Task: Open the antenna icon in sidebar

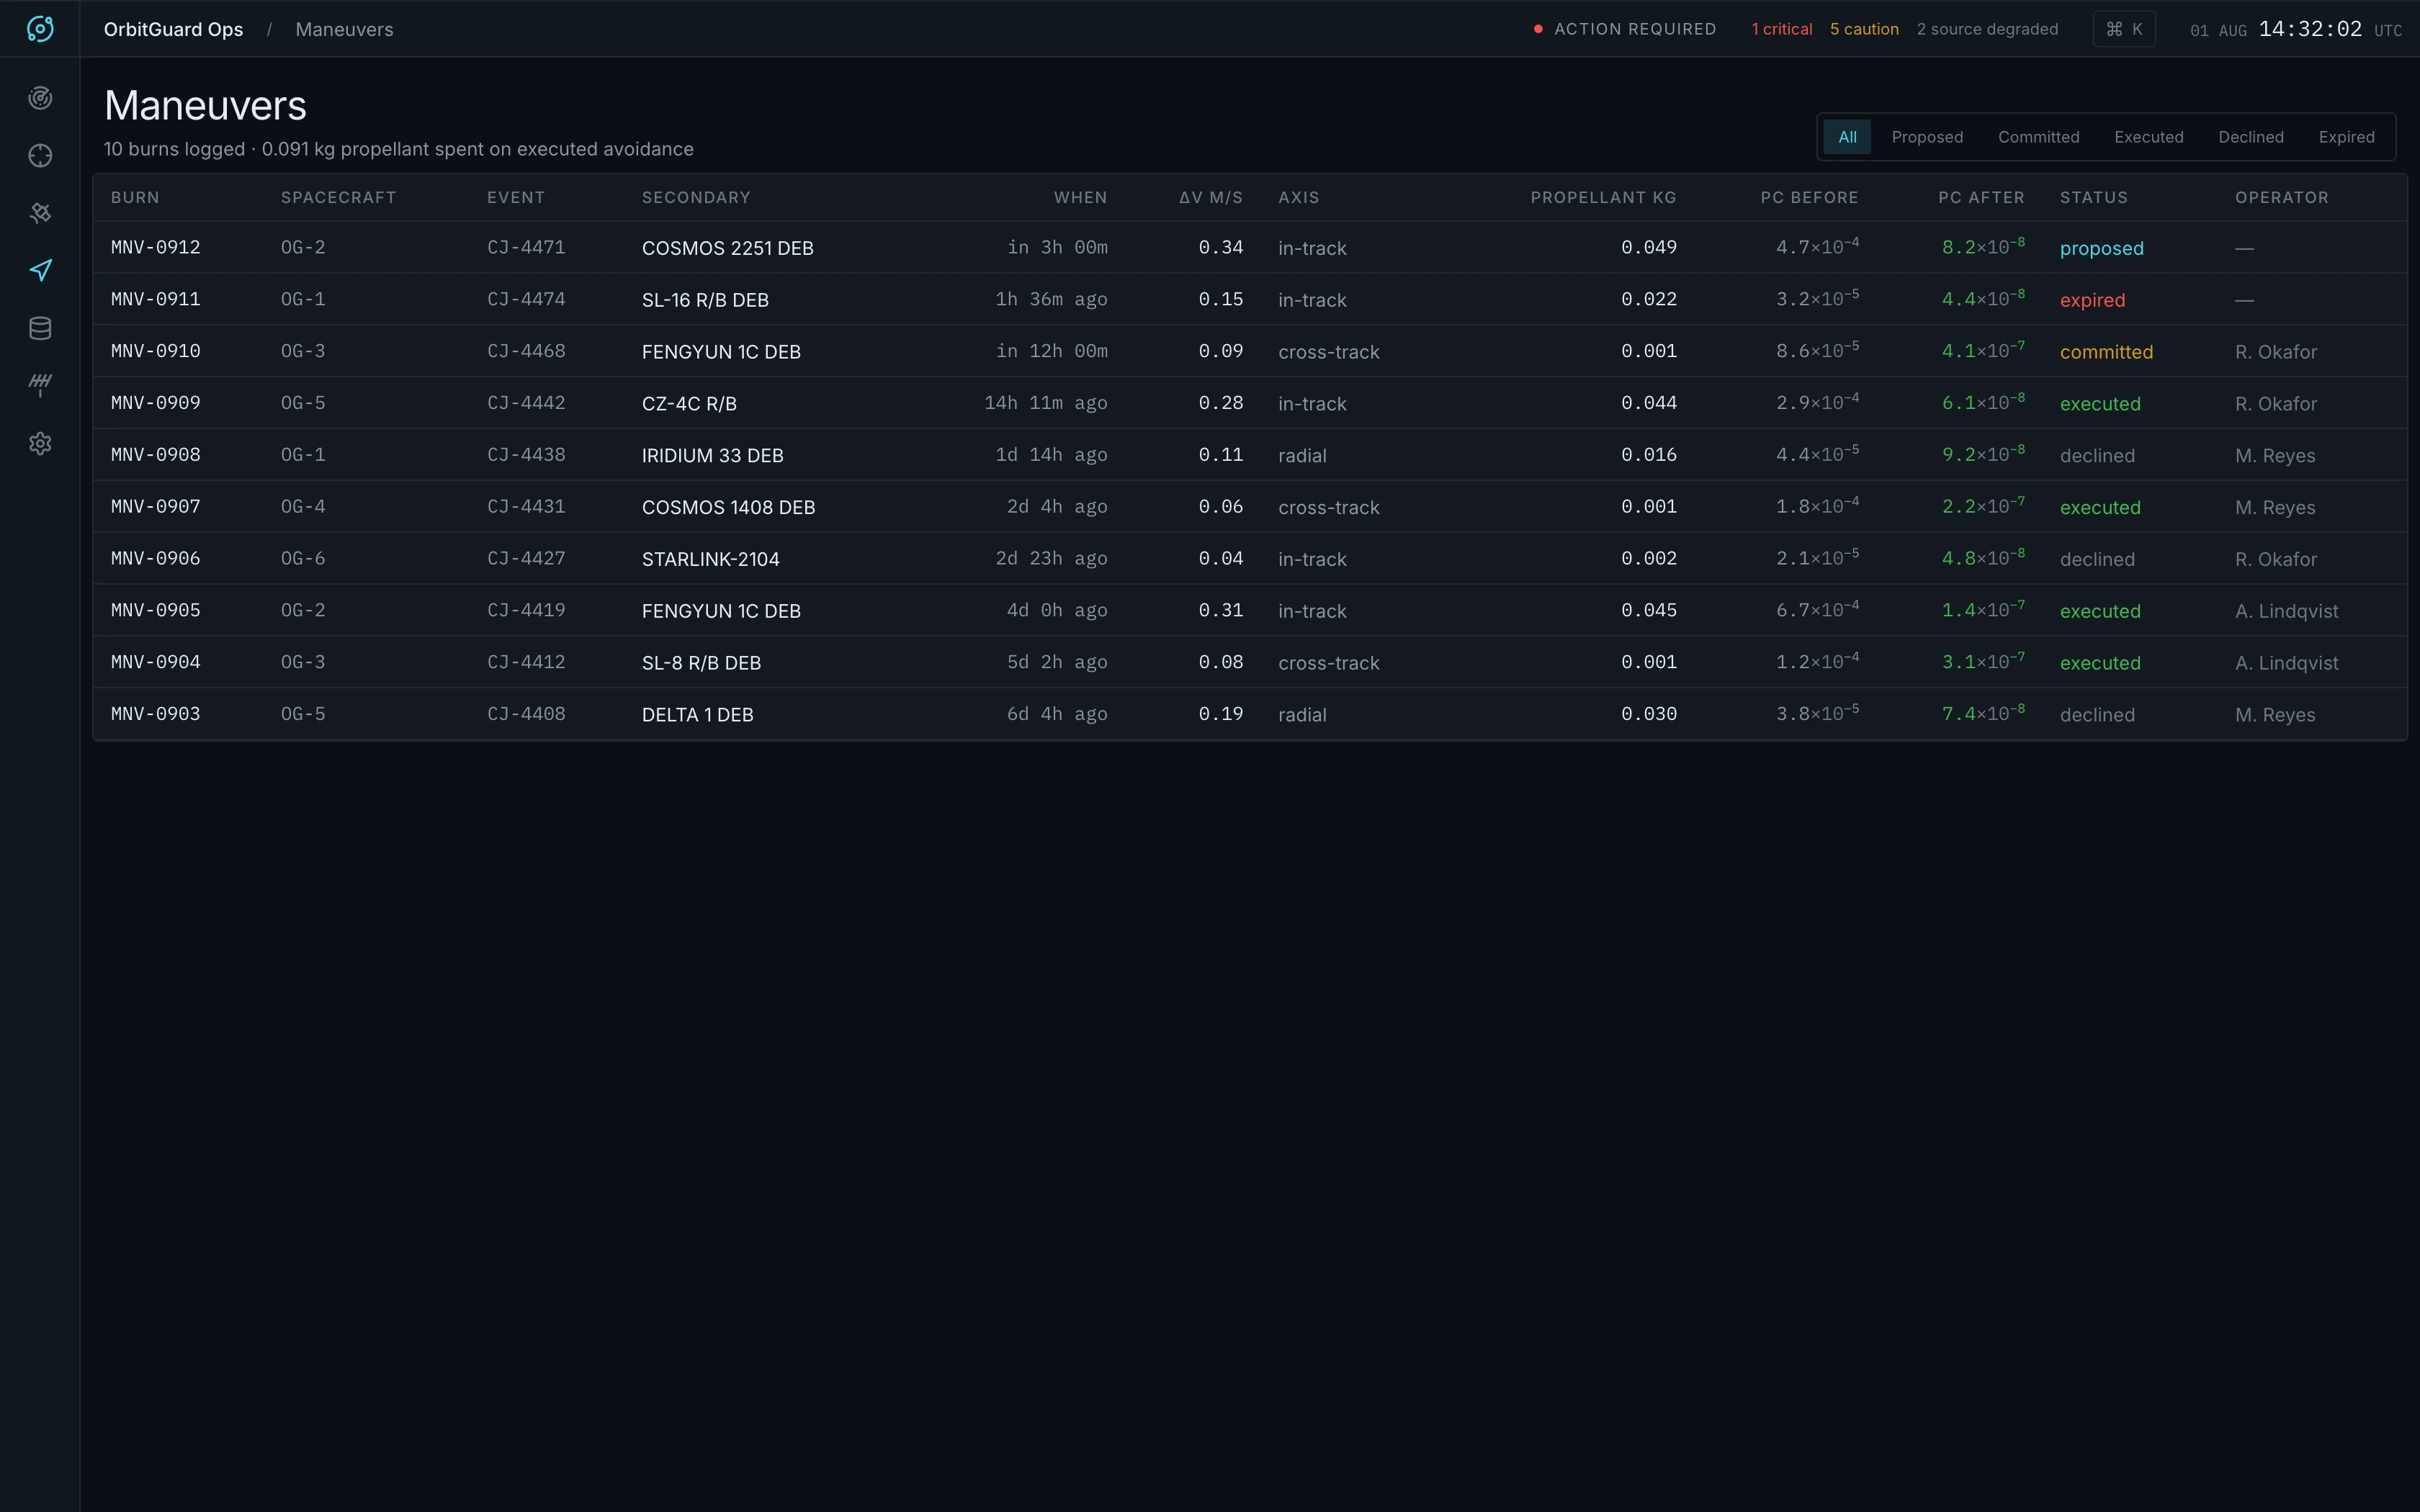Action: (40, 386)
